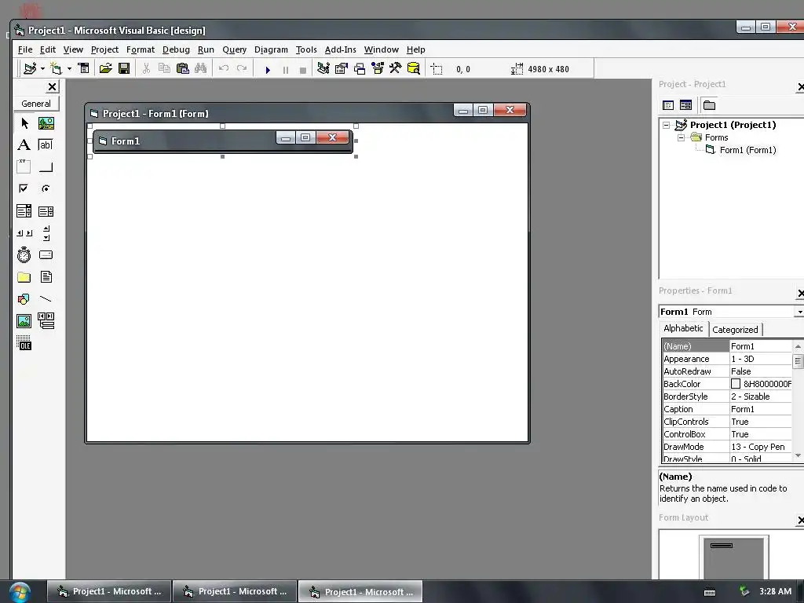Select the DirListBox folder tool
Screen dimensions: 804x603
click(x=24, y=277)
